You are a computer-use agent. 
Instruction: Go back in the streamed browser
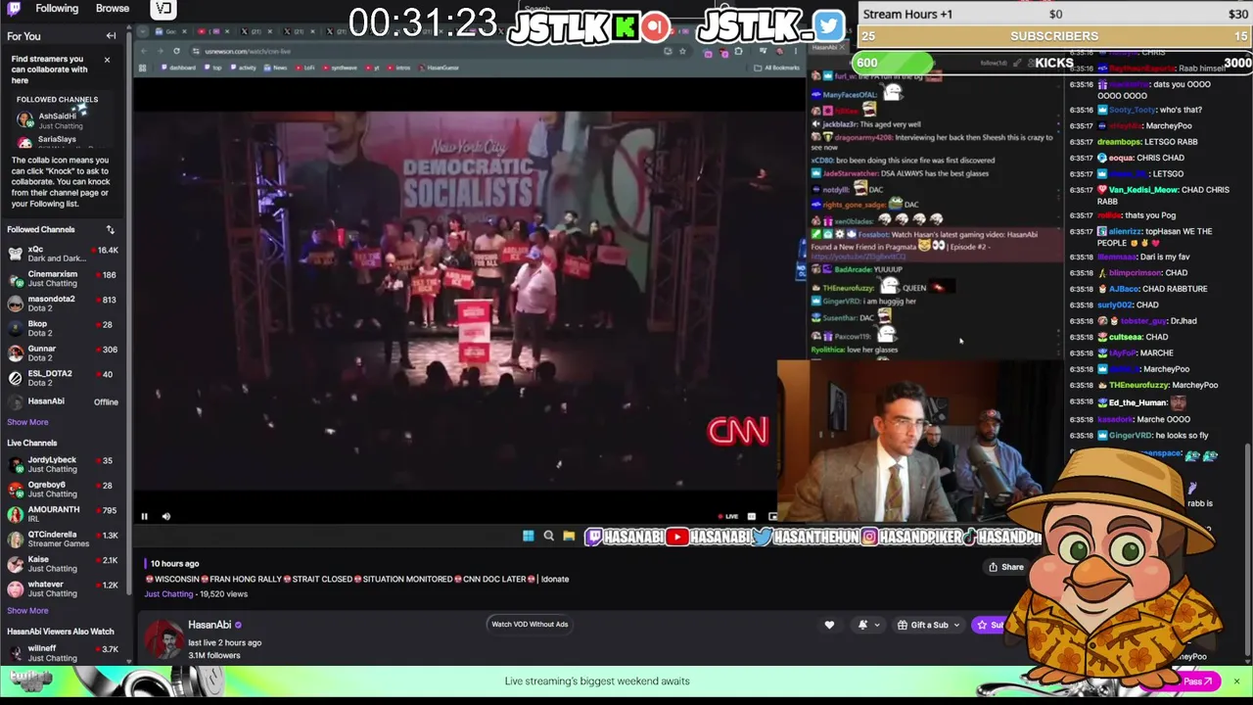coord(145,51)
